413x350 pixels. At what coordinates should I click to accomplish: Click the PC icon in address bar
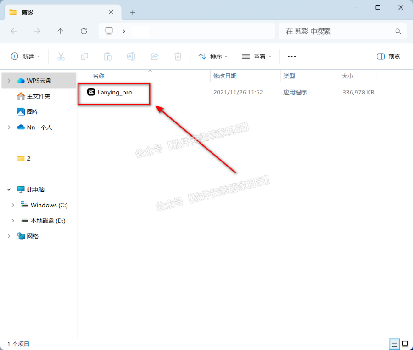[x=109, y=31]
